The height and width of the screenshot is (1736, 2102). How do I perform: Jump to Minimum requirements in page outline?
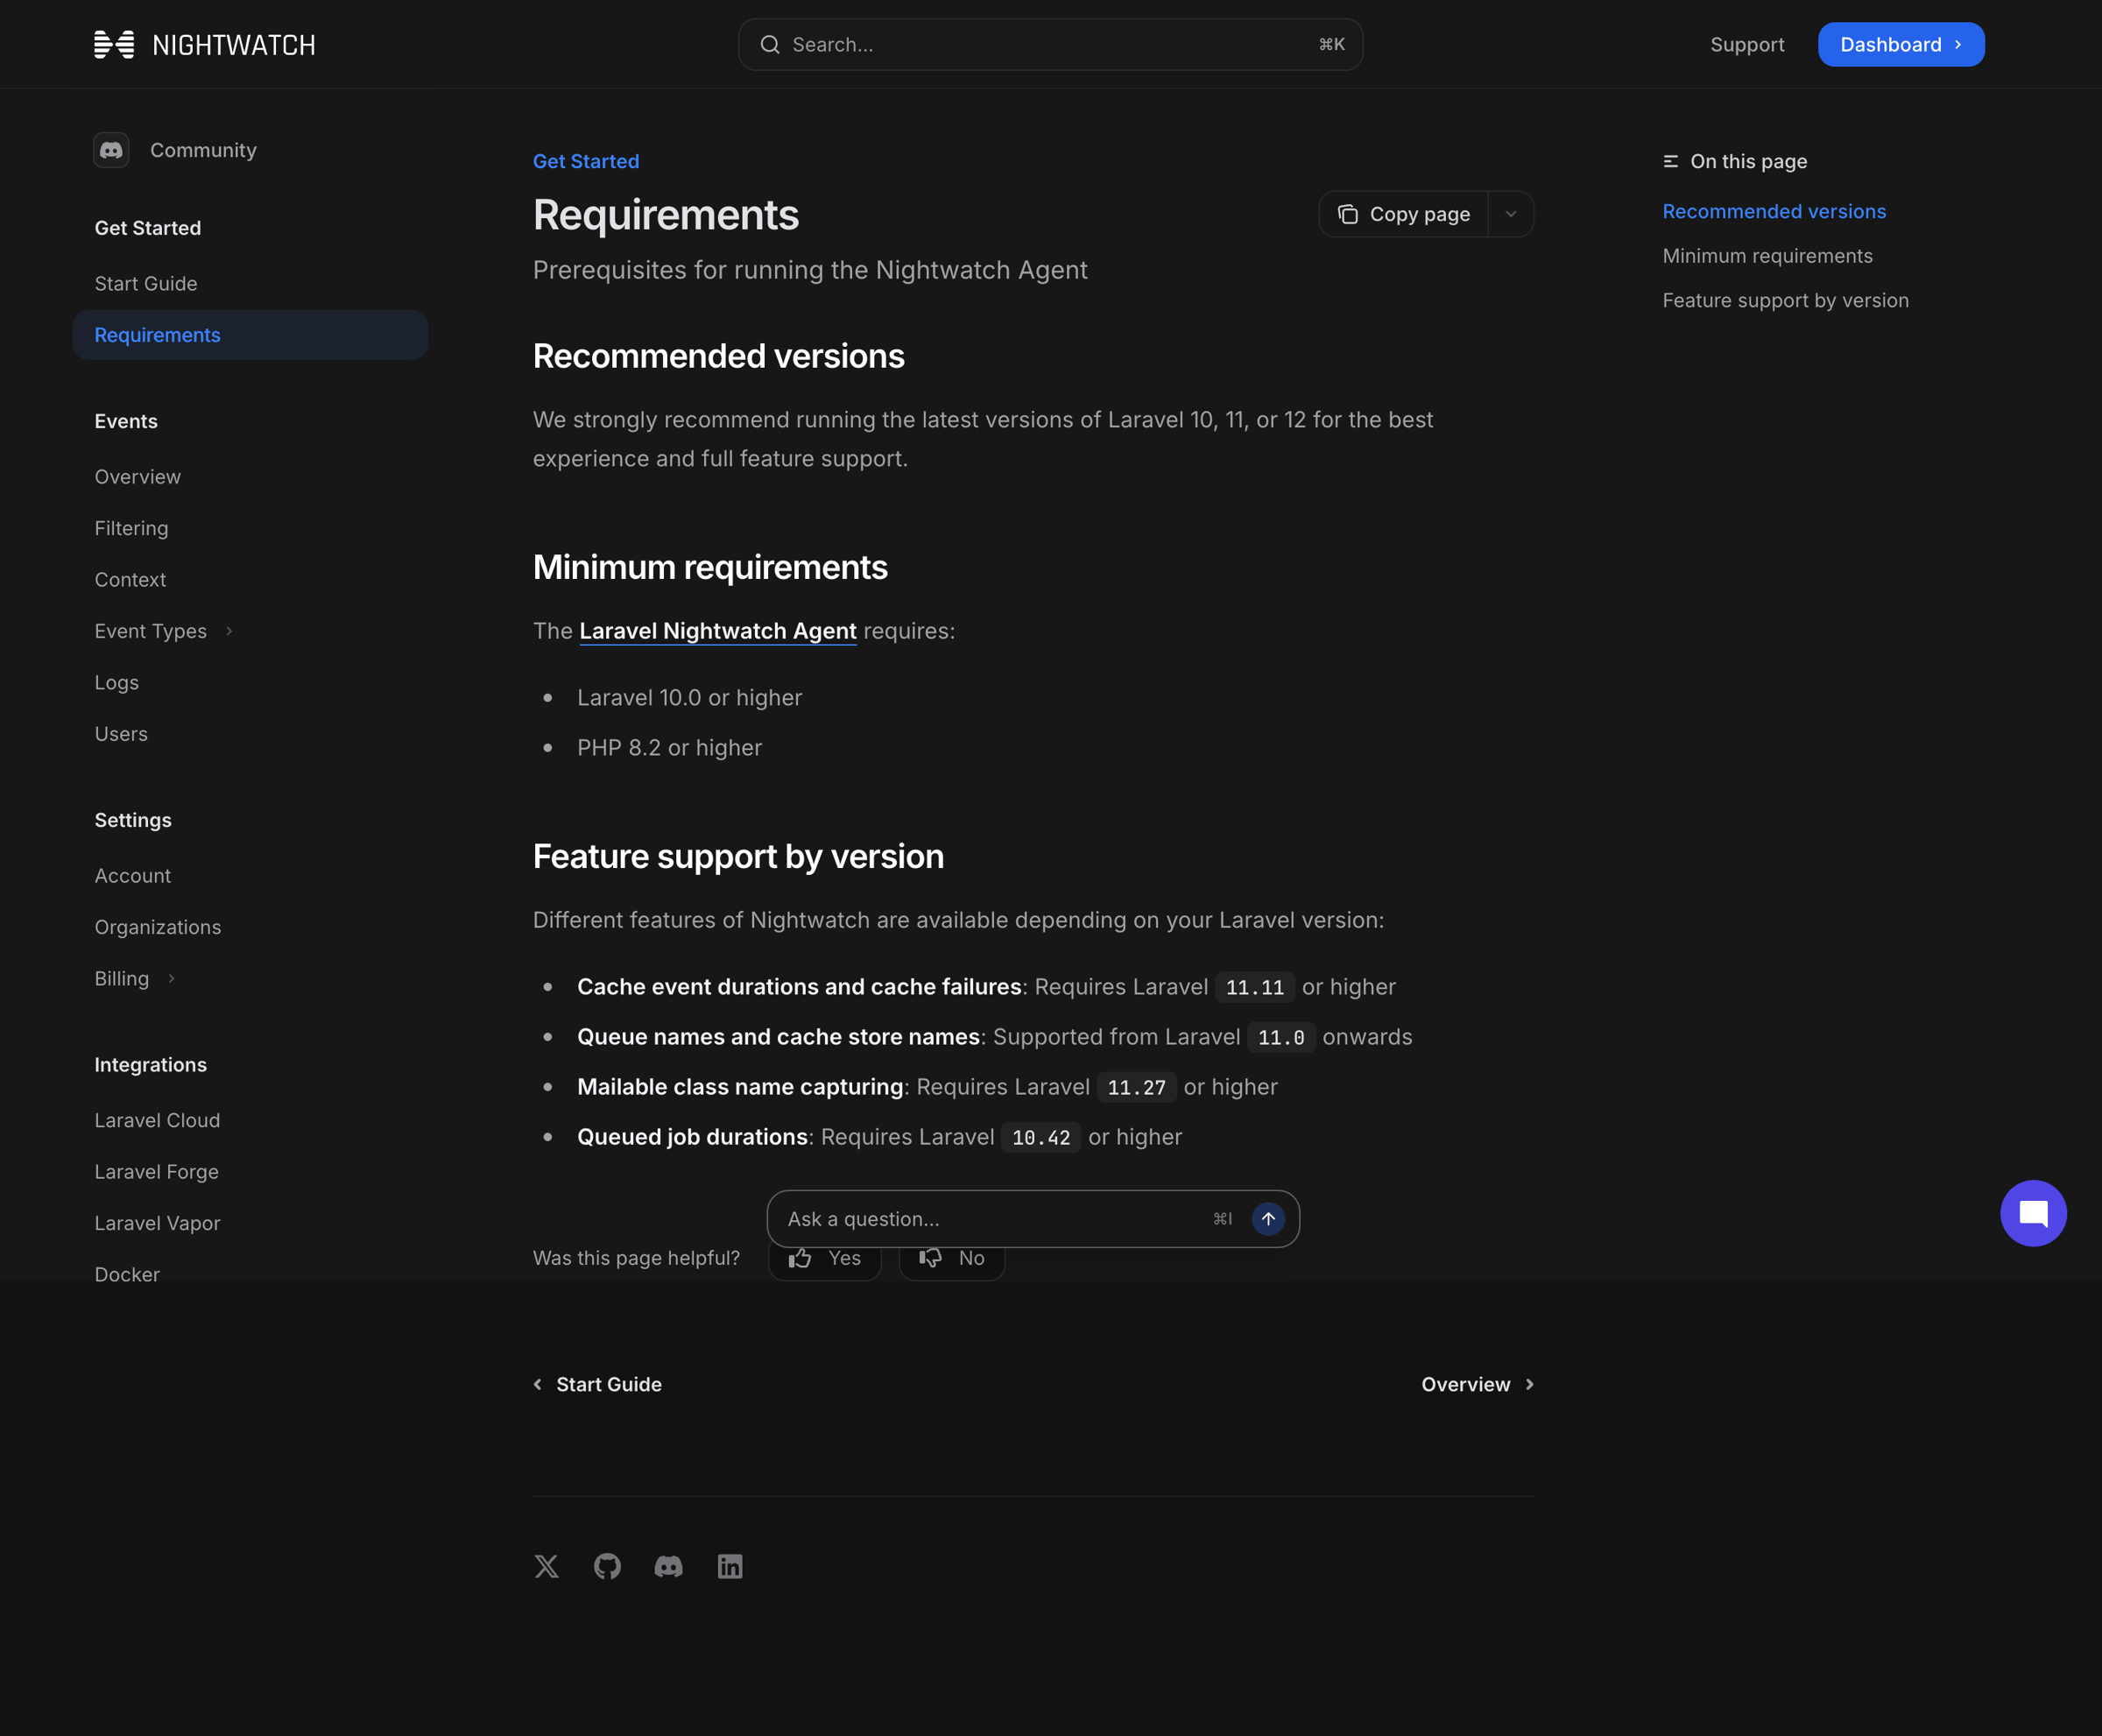click(1767, 256)
